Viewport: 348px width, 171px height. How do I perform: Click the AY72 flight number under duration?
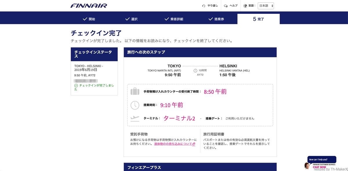(x=200, y=75)
